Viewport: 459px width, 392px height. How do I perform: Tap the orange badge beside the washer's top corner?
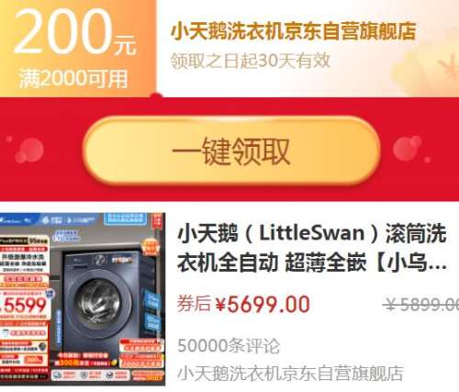coord(150,247)
